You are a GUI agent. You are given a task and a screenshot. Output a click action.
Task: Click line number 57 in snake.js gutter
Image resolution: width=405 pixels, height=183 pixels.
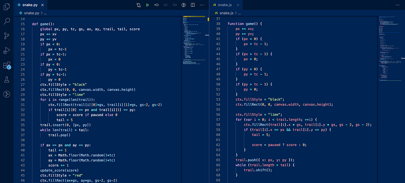pyautogui.click(x=217, y=119)
